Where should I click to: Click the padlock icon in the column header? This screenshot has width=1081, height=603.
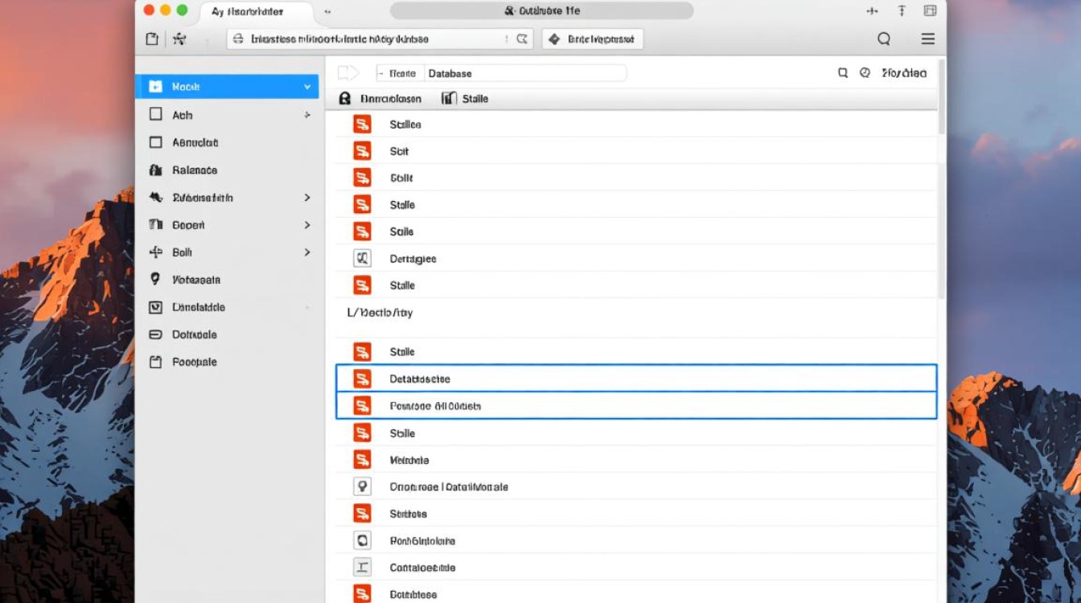pos(345,98)
